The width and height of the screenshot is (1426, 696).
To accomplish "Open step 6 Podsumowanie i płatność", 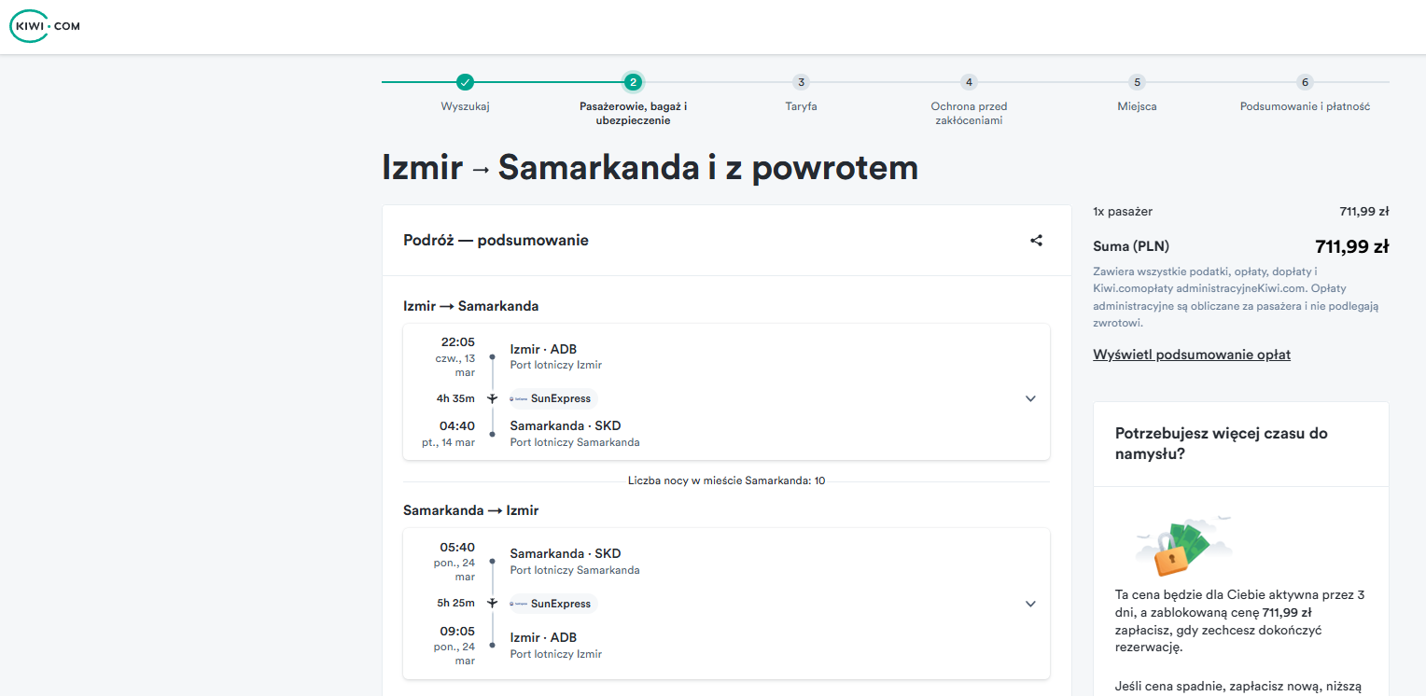I will 1305,82.
